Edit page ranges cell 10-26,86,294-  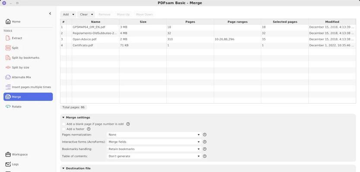point(237,39)
